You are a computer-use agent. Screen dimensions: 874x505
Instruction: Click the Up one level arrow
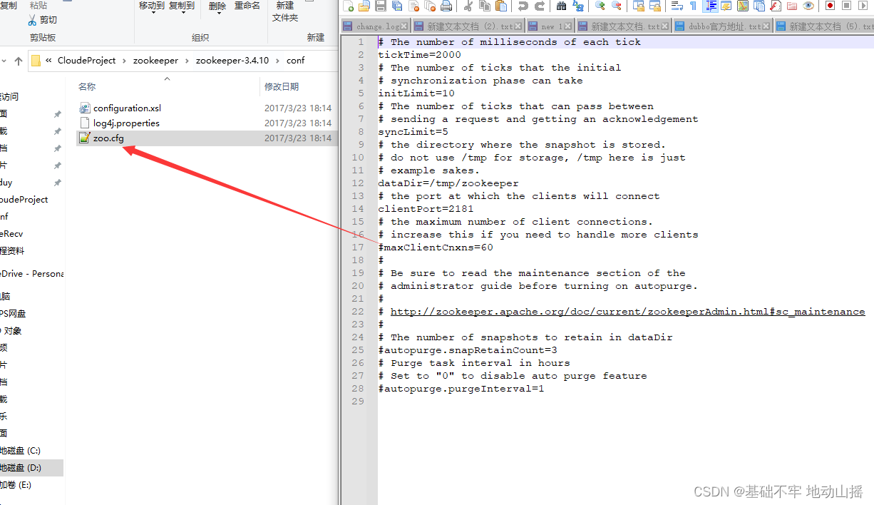tap(19, 61)
